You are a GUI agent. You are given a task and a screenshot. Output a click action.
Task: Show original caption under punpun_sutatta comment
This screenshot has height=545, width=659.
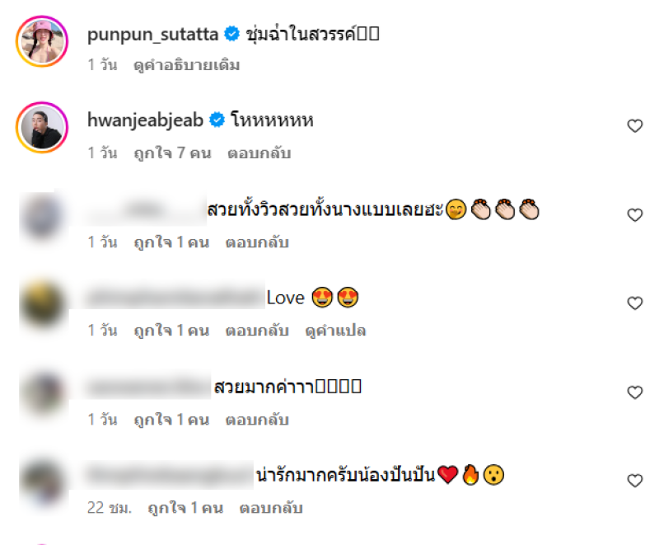pyautogui.click(x=187, y=65)
